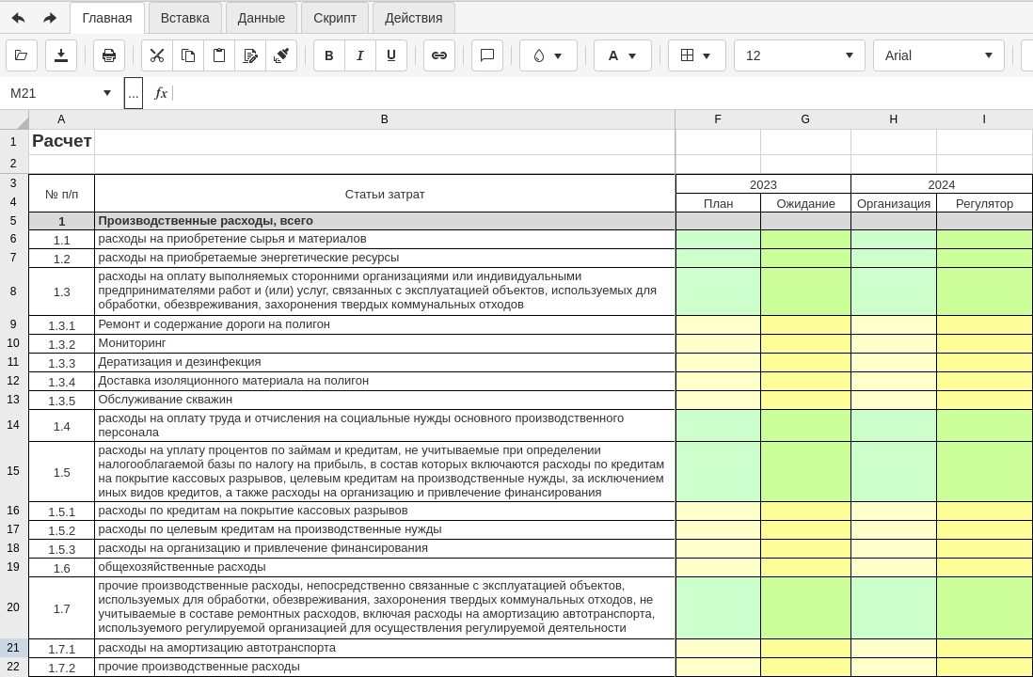This screenshot has width=1033, height=677.
Task: Expand the Arial font family dropdown
Action: point(938,55)
